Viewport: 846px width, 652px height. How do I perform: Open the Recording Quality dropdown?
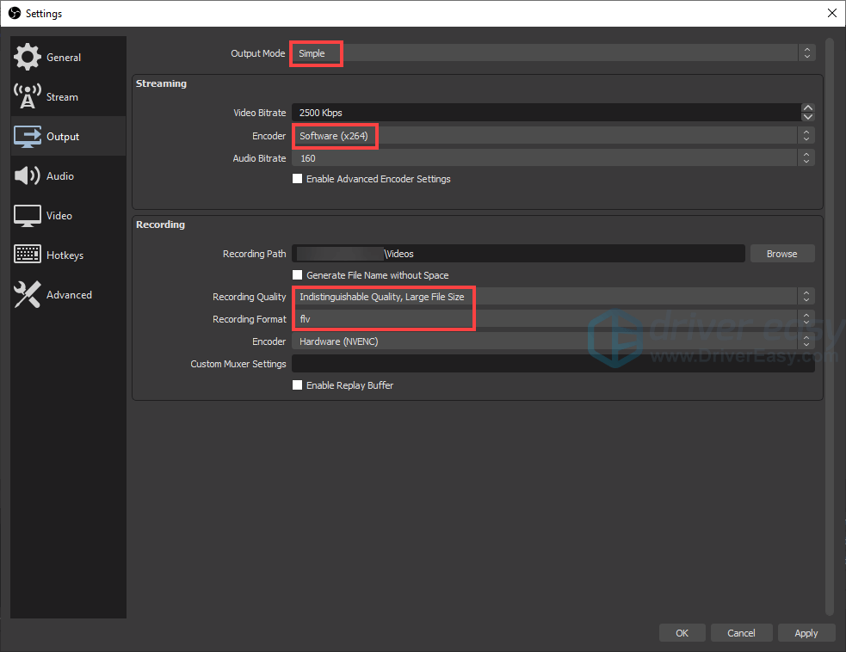click(x=551, y=296)
